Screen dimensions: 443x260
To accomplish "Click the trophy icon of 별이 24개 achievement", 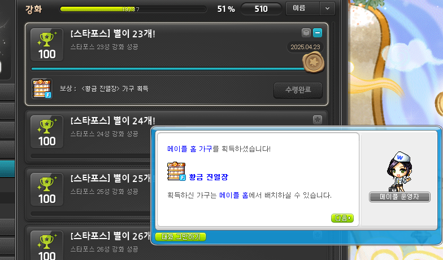I will (x=47, y=132).
